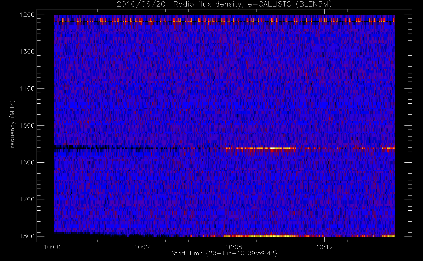Click the 1200 frequency tick label
The width and height of the screenshot is (423, 261).
[x=27, y=15]
